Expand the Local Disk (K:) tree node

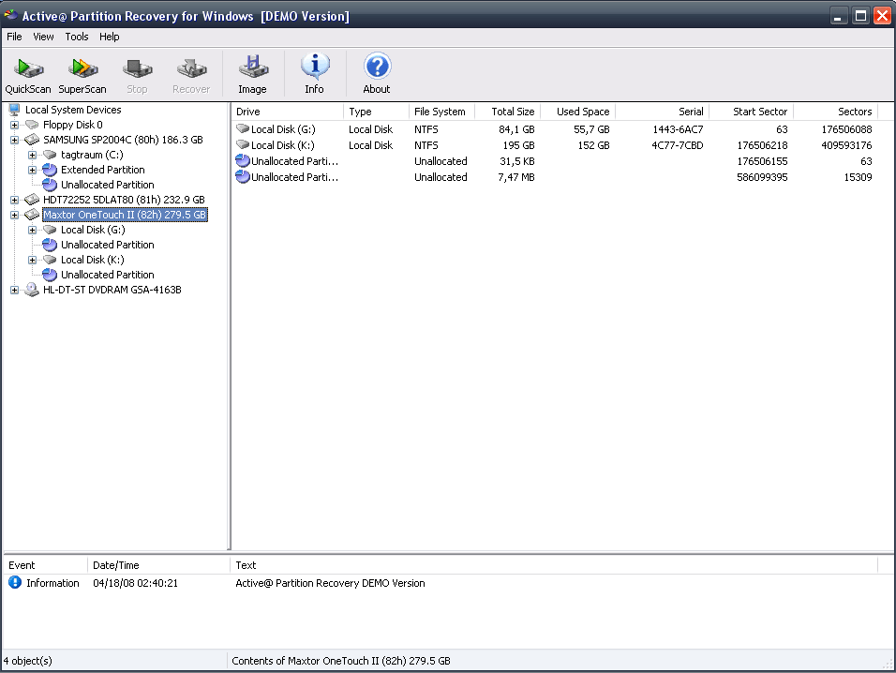pyautogui.click(x=33, y=260)
